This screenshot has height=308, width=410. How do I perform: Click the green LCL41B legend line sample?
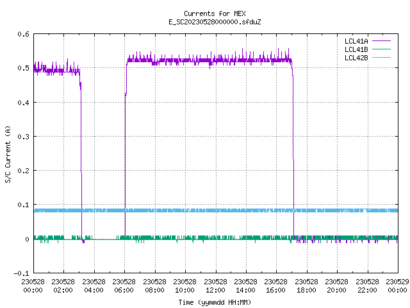[x=381, y=49]
